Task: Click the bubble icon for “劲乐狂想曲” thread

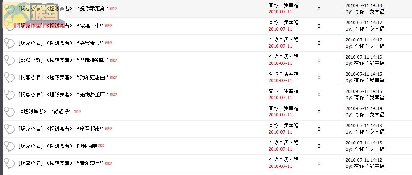Action: point(9,78)
